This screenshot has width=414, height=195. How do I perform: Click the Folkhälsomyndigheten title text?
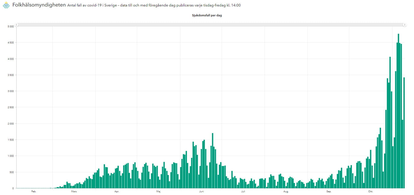point(39,5)
